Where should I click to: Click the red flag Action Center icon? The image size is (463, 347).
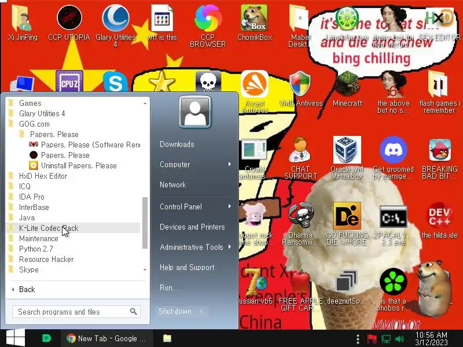coord(372,339)
